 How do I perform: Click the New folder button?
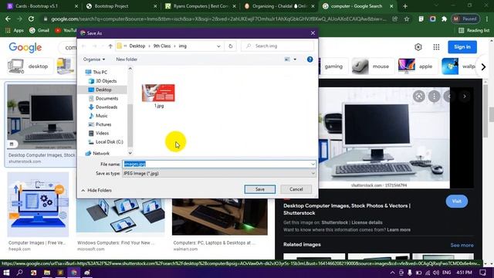pos(127,59)
